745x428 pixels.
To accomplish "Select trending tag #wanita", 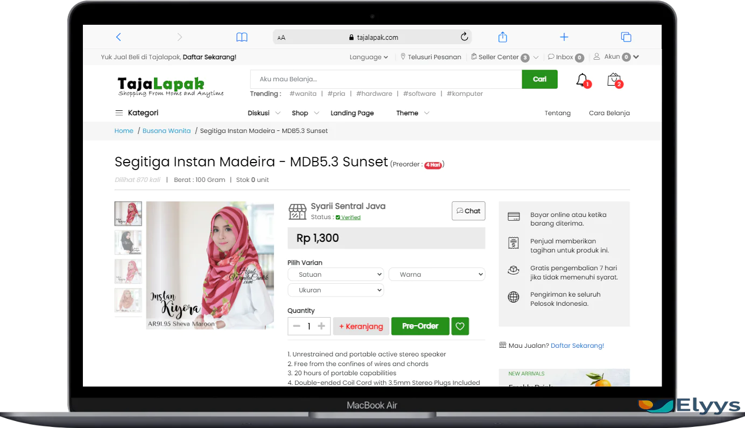I will (x=303, y=94).
